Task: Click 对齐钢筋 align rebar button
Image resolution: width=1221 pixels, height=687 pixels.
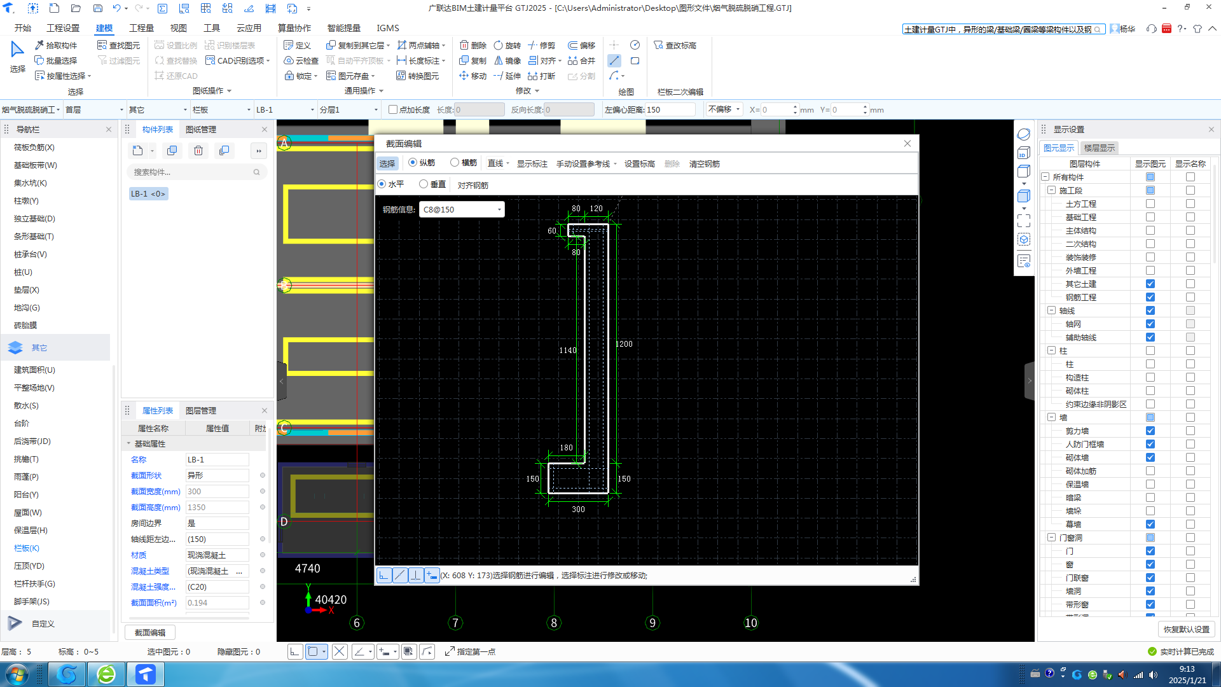Action: click(473, 185)
